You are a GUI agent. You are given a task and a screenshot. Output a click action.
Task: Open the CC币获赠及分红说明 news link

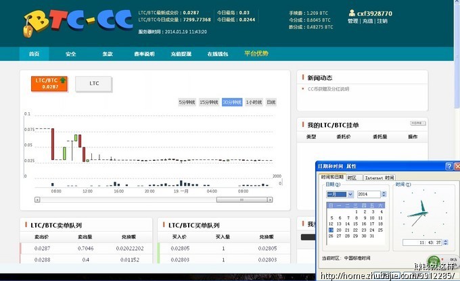click(x=328, y=88)
